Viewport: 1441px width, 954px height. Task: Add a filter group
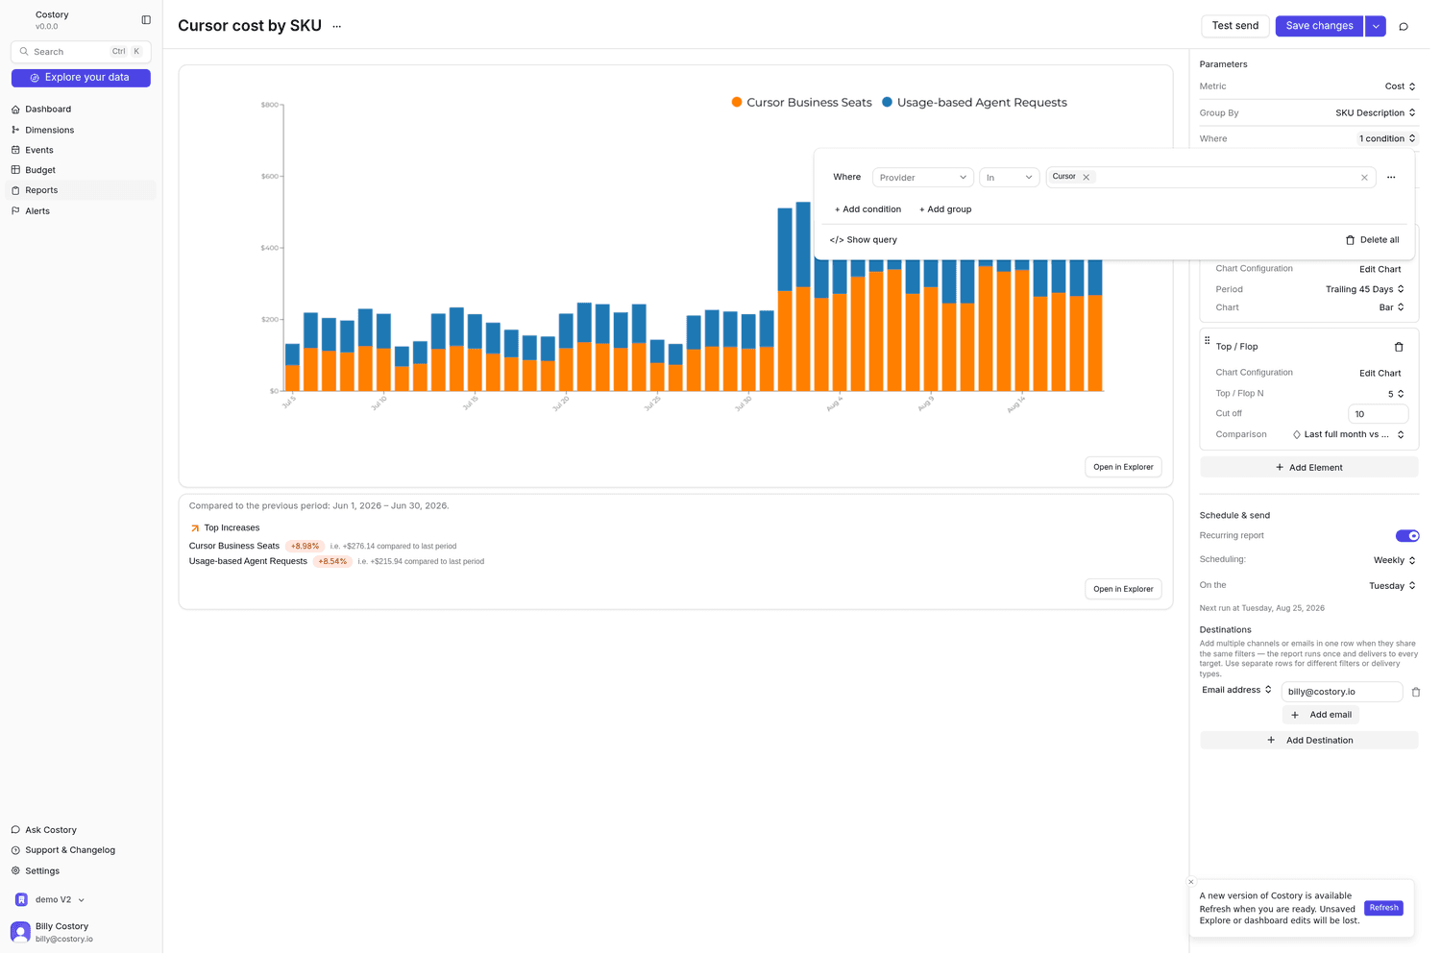945,209
